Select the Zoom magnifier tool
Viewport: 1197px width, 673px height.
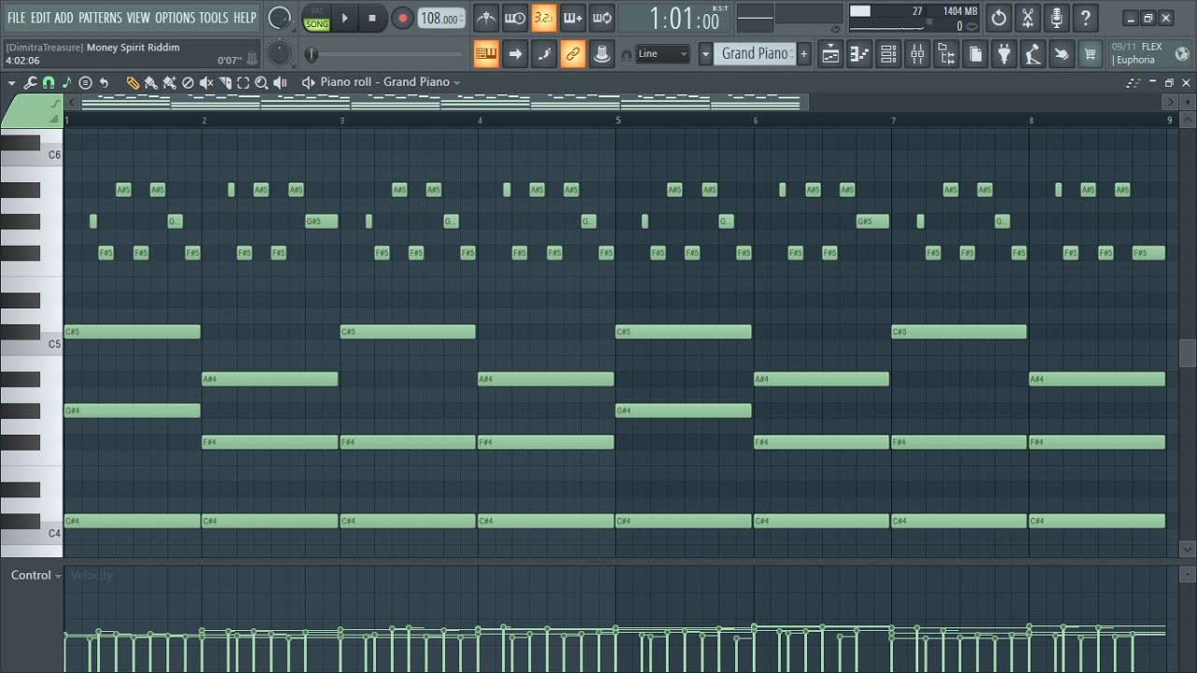pos(261,83)
